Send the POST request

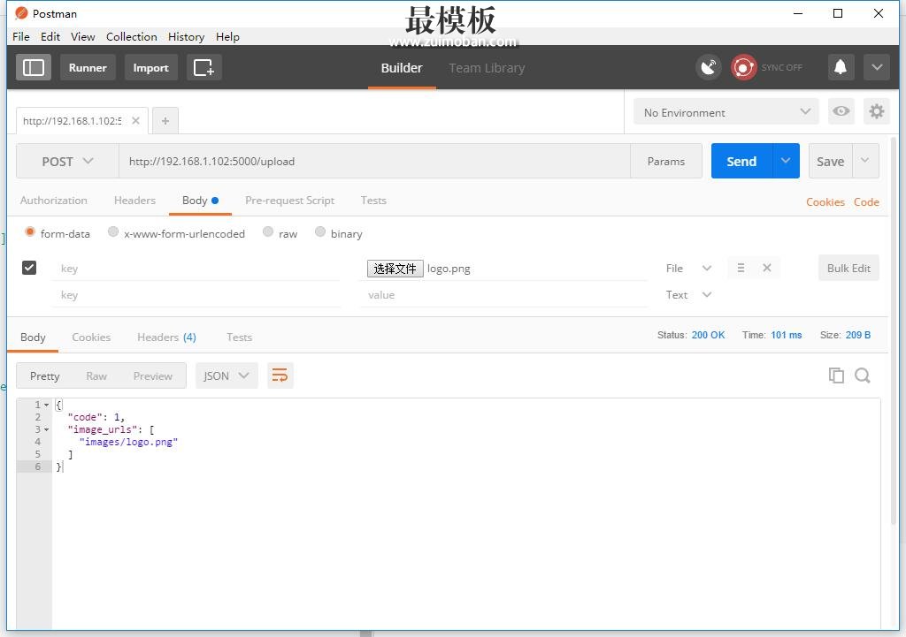click(x=742, y=161)
